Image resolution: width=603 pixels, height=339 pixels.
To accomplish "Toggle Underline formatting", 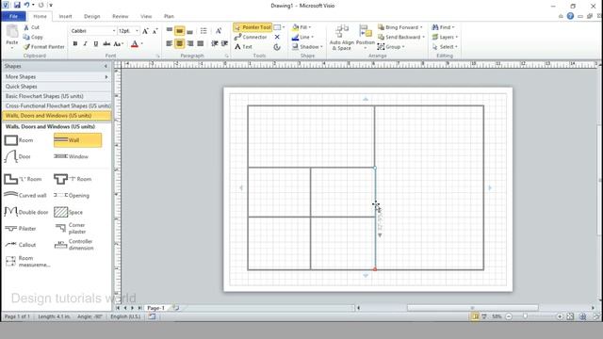I will click(96, 43).
